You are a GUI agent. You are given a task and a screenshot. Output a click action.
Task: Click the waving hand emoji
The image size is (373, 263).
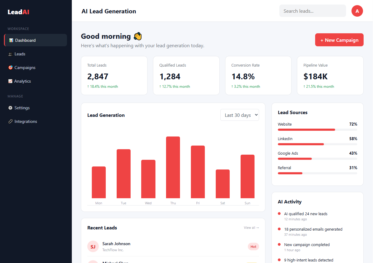(138, 36)
